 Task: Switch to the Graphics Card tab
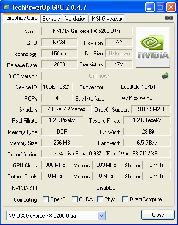tap(22, 18)
